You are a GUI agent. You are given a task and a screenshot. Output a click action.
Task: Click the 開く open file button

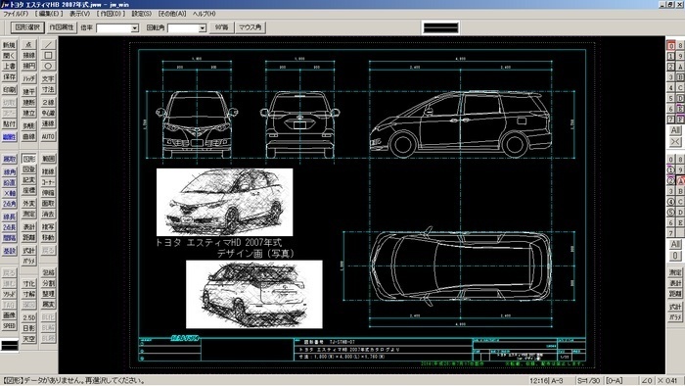[x=9, y=56]
